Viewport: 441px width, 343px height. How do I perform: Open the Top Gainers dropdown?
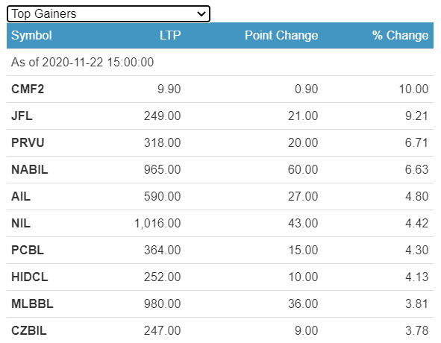(108, 13)
